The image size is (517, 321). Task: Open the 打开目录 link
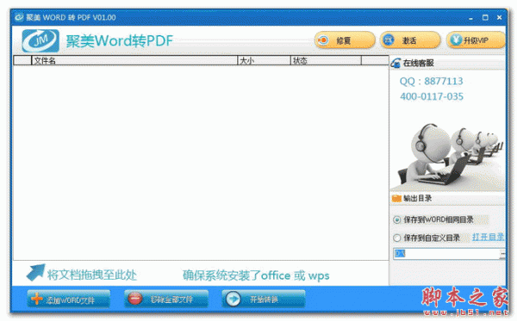tap(489, 237)
